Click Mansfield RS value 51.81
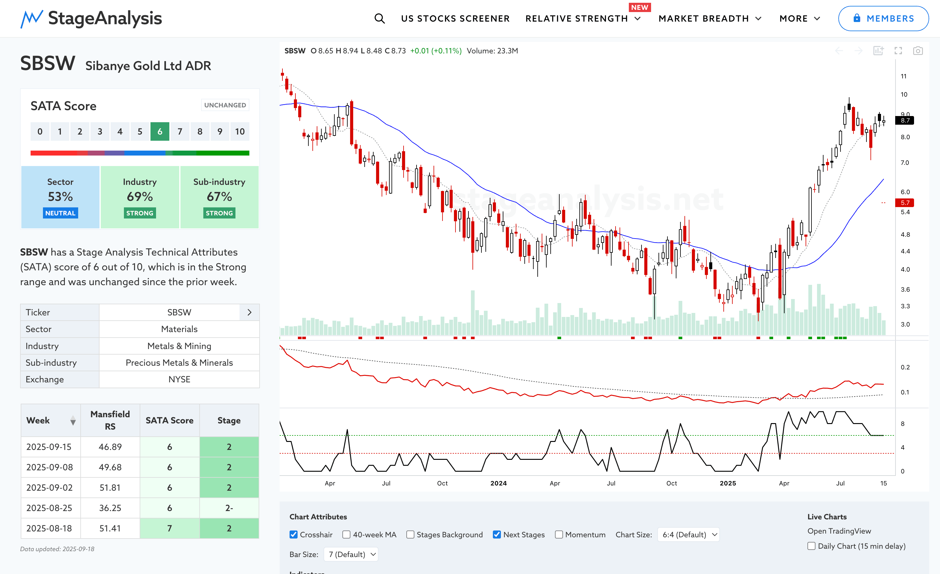The image size is (940, 574). (110, 488)
